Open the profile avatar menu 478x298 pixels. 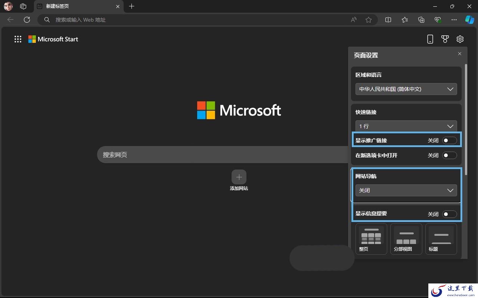coord(8,6)
